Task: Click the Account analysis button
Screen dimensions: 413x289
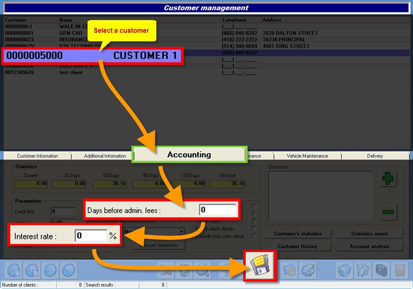Action: coord(370,246)
